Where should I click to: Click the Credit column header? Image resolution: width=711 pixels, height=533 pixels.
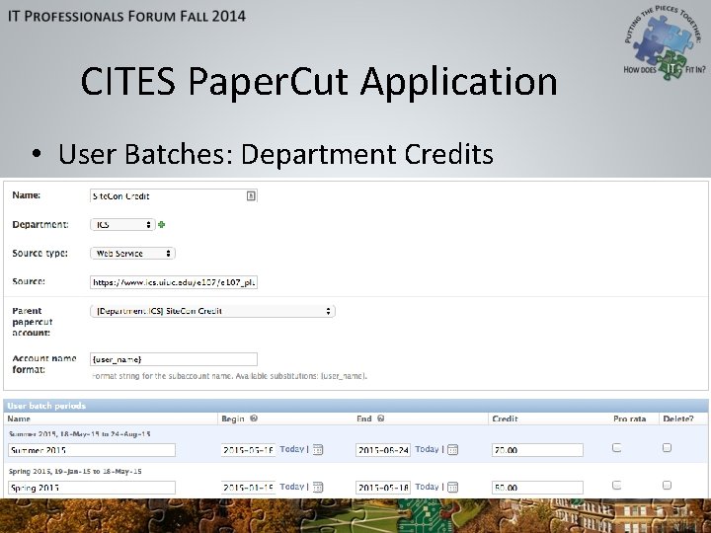point(505,419)
